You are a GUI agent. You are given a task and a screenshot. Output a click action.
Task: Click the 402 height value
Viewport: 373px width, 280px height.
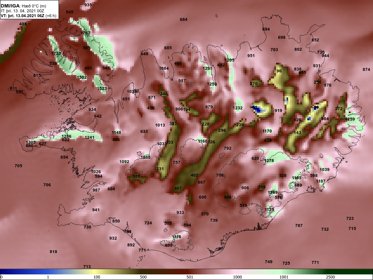(194, 175)
